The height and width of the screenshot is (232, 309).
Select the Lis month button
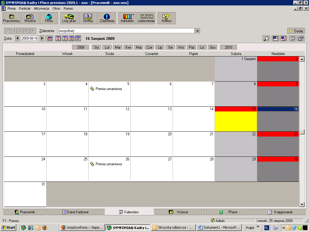pyautogui.click(x=202, y=47)
